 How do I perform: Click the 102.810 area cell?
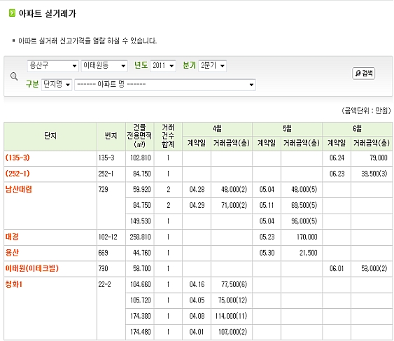point(140,158)
